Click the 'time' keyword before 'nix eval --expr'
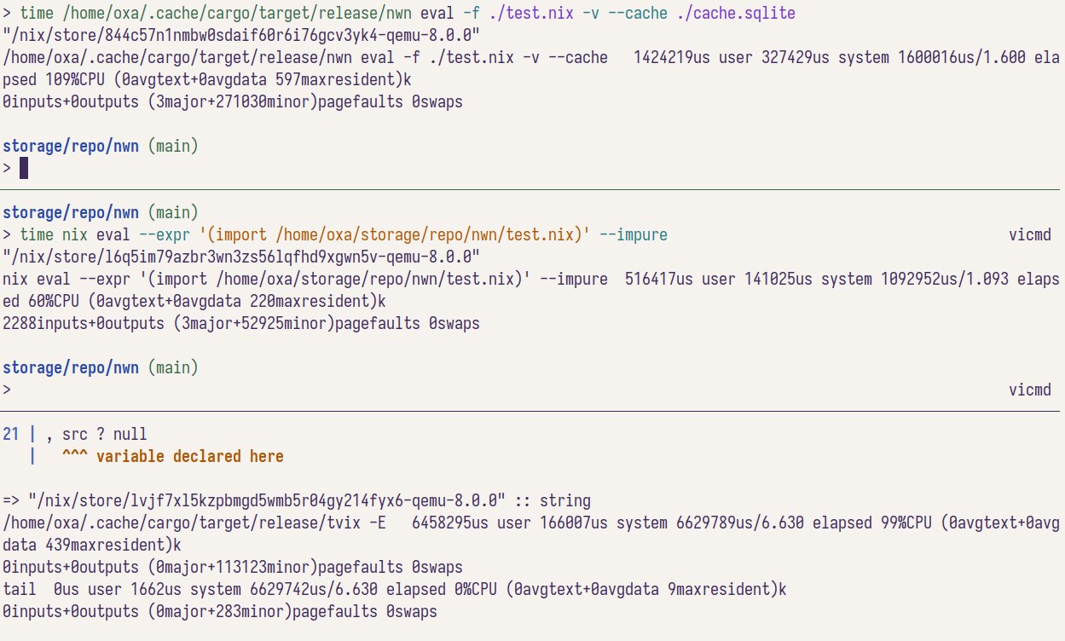Viewport: 1065px width, 641px height. [x=37, y=234]
